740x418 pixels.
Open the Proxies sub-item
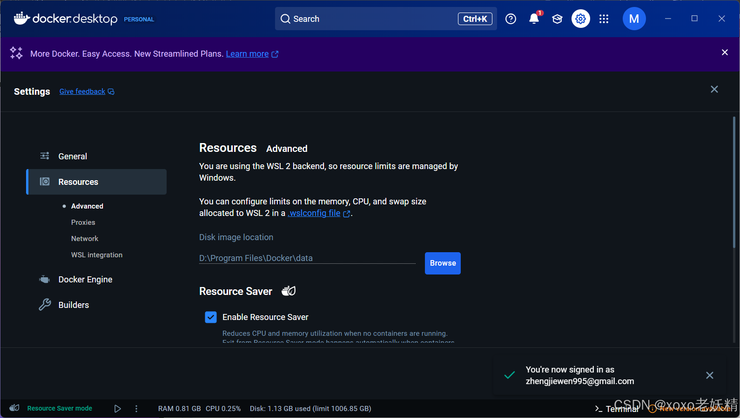pyautogui.click(x=83, y=222)
